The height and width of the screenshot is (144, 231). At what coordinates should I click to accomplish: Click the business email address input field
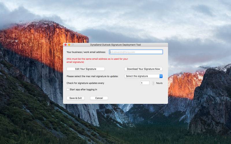[136, 52]
